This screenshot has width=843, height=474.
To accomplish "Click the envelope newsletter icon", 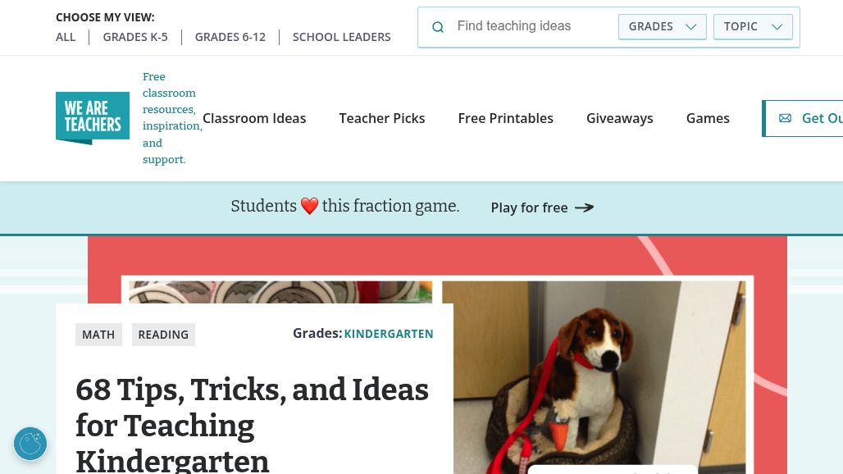I will click(x=785, y=118).
